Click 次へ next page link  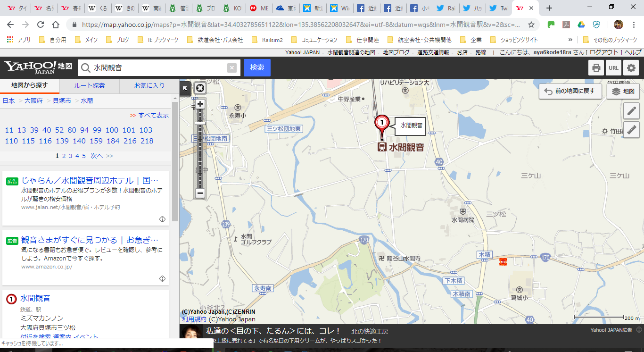[x=97, y=156]
